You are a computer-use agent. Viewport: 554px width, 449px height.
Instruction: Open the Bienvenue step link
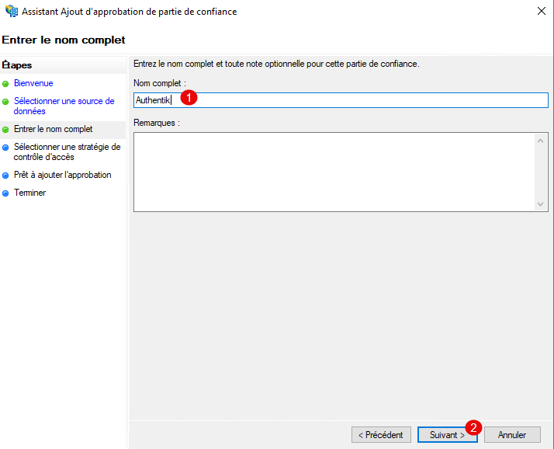[x=33, y=83]
